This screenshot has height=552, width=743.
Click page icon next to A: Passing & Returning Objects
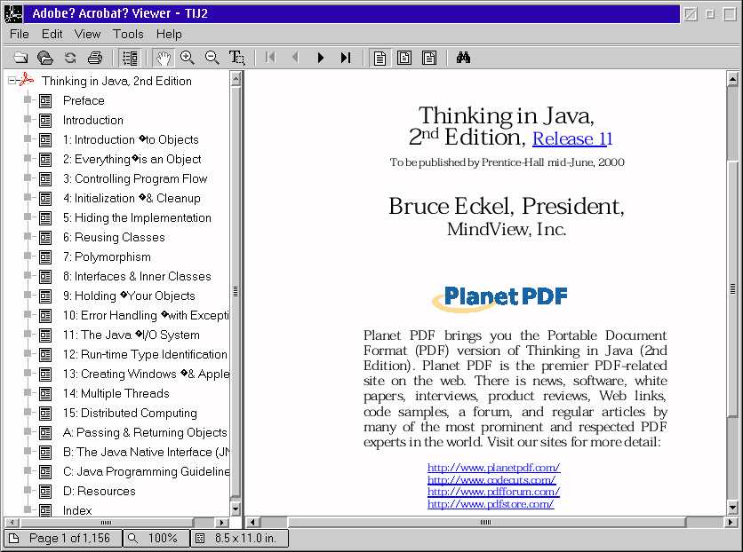[45, 433]
